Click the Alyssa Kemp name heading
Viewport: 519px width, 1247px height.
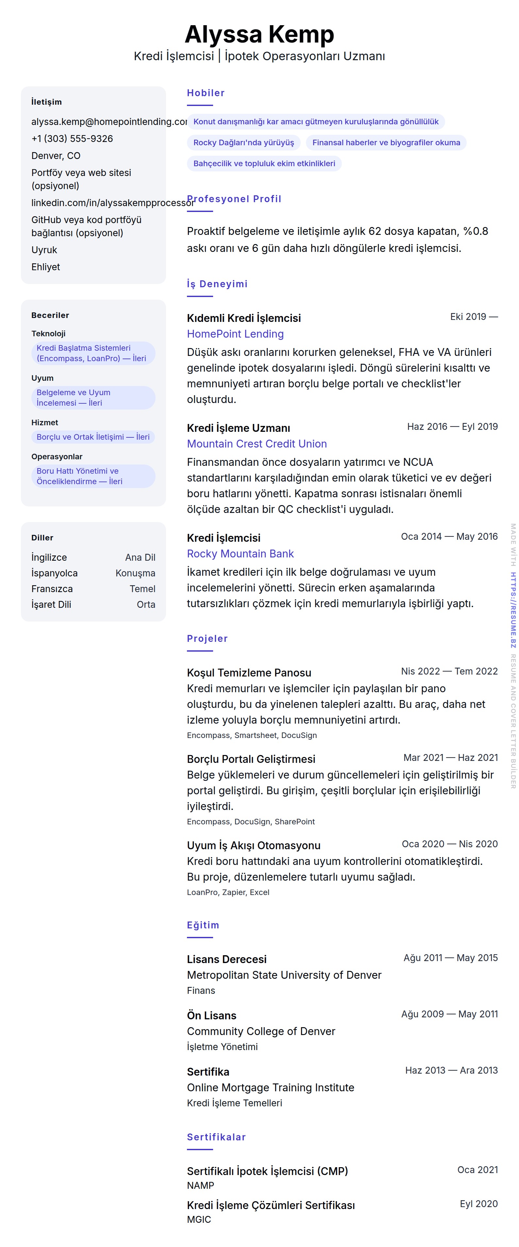point(259,34)
